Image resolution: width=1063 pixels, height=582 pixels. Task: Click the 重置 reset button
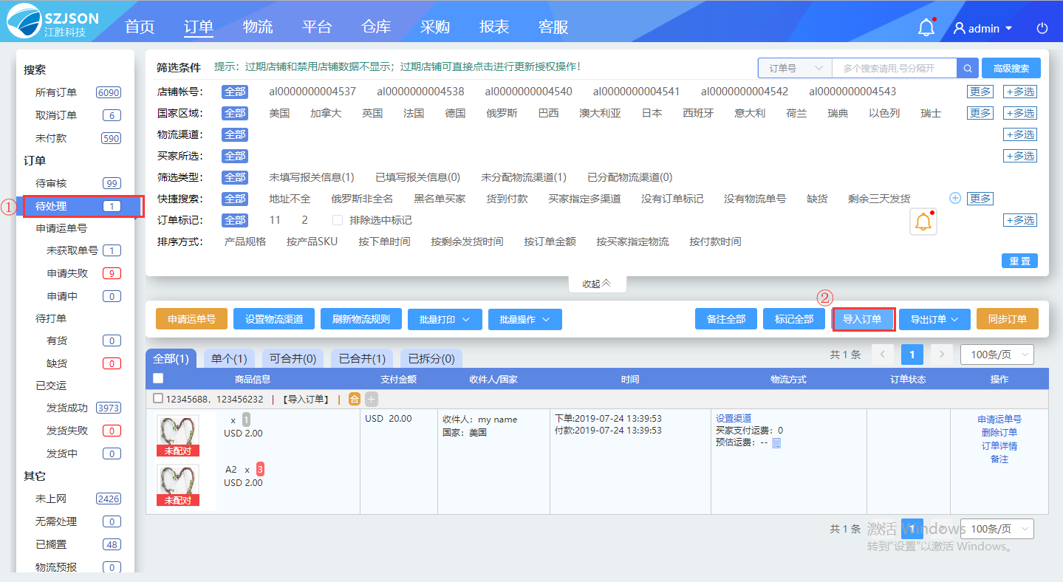[x=1019, y=261]
